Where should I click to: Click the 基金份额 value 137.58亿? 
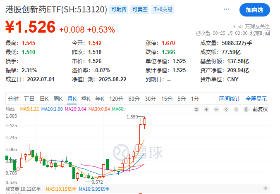click(x=238, y=61)
